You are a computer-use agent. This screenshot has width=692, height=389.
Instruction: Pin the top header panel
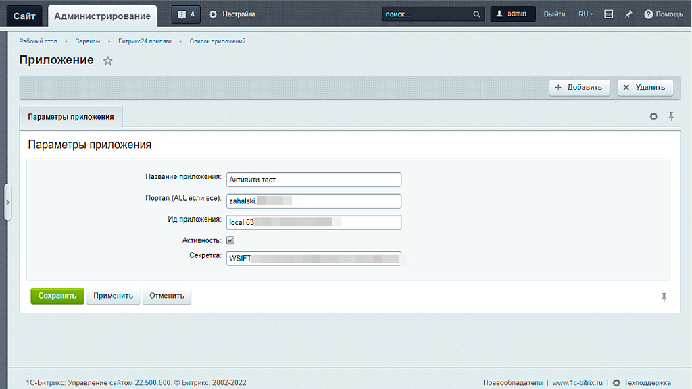pos(628,14)
